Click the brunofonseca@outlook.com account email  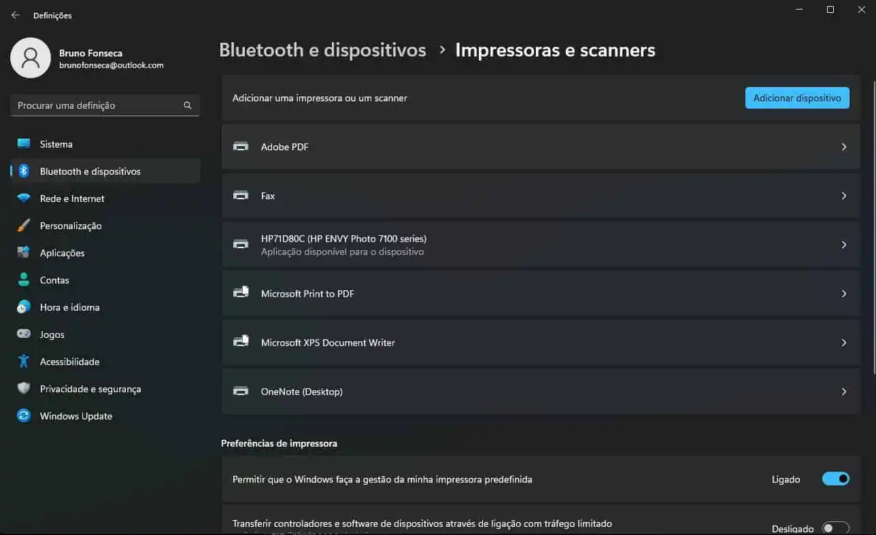[112, 65]
